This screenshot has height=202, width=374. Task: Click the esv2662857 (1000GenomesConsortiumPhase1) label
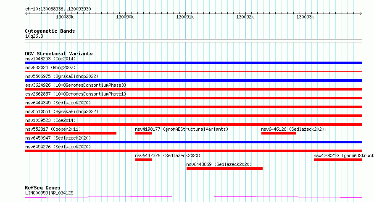76,94
